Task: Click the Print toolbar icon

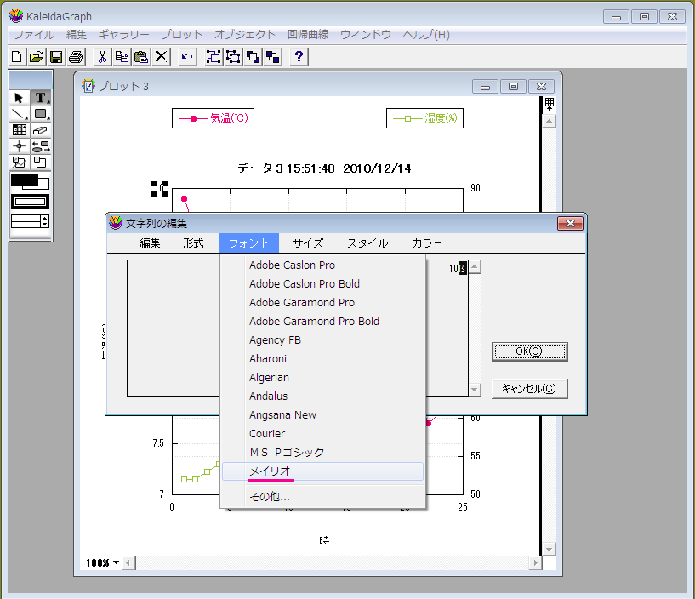Action: tap(76, 57)
